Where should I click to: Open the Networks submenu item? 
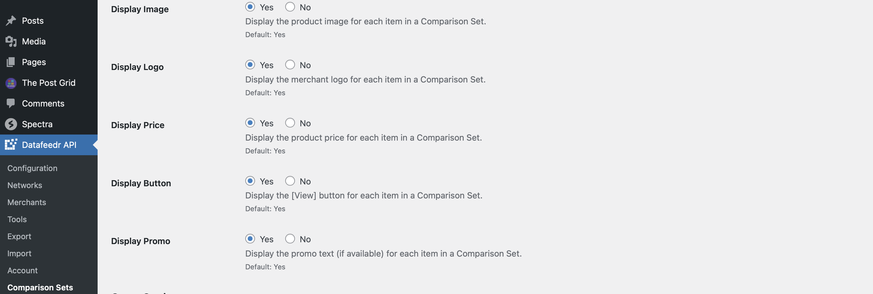(x=25, y=185)
